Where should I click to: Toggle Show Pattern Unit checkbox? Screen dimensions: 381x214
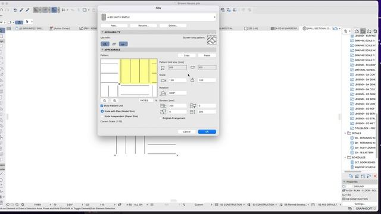[x=102, y=106]
